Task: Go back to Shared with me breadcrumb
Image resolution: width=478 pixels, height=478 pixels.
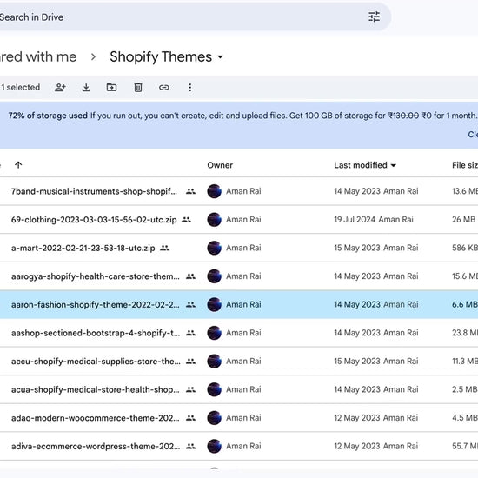Action: click(38, 57)
